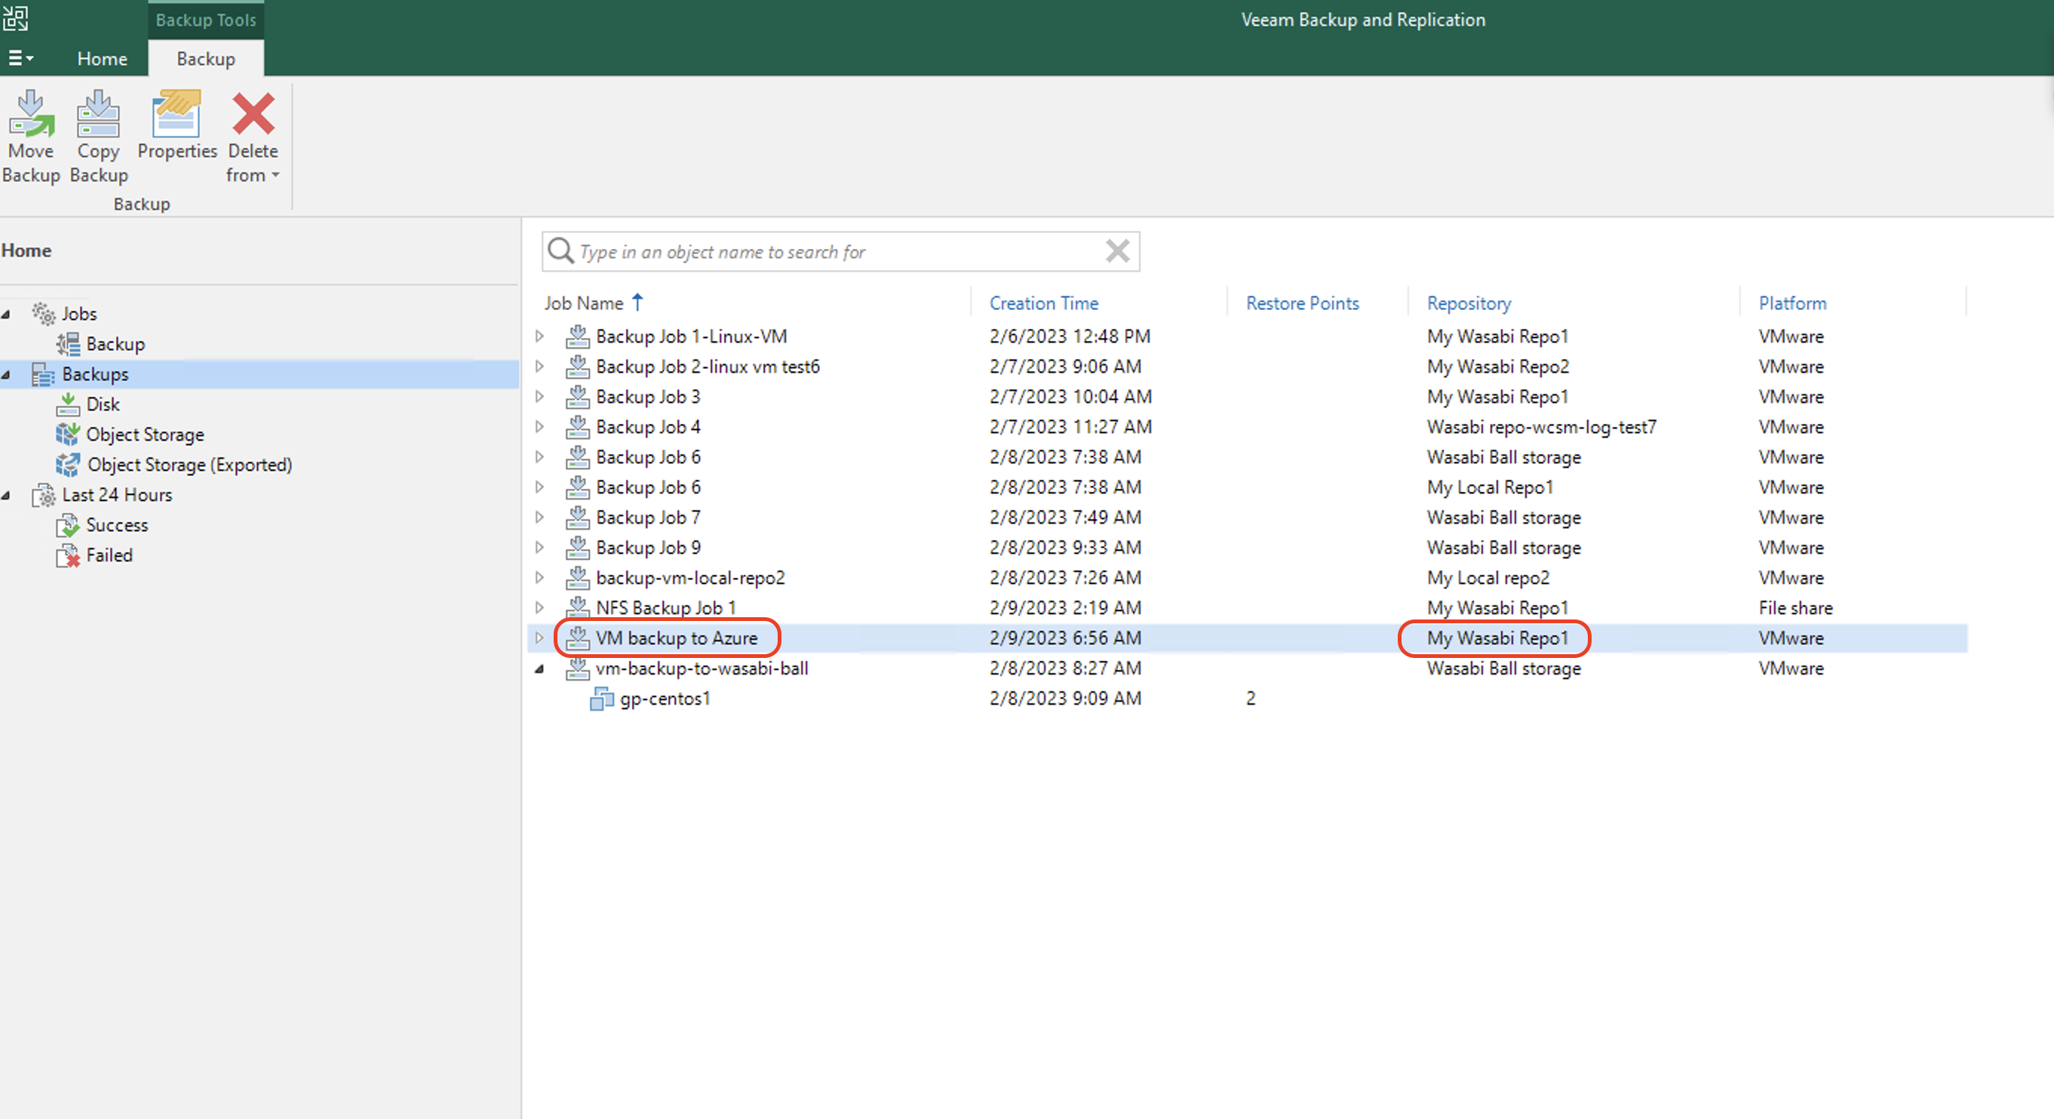Click the Wasabi repo-wcsm-log-test7 repository cell

click(x=1541, y=427)
